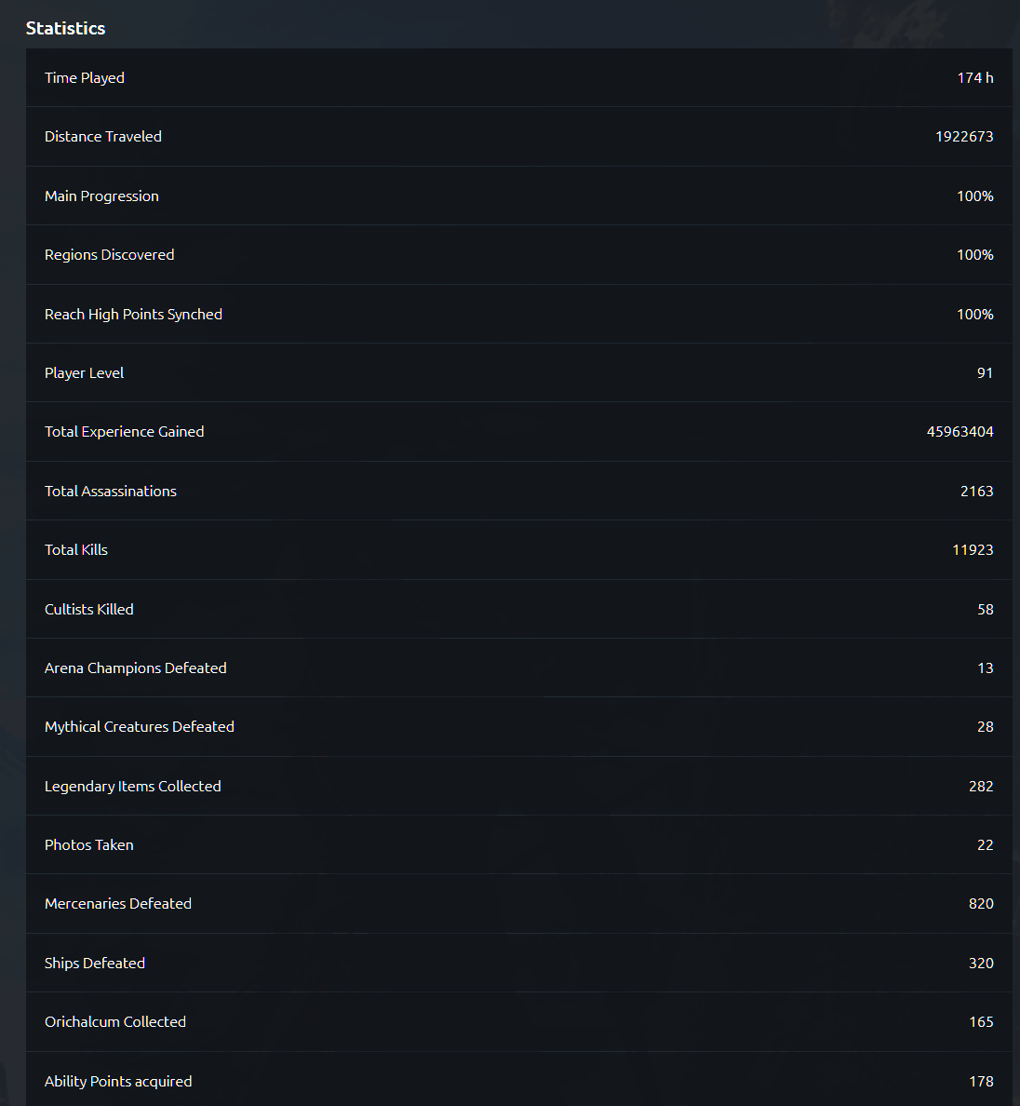Click the Distance Traveled label

click(x=103, y=136)
